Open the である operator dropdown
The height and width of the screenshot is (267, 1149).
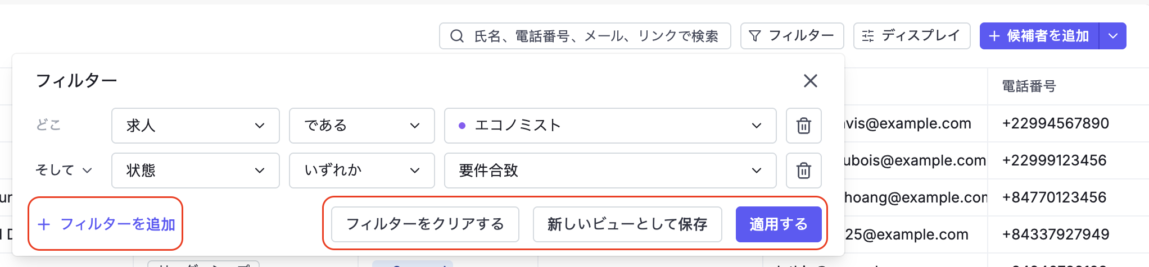click(362, 126)
